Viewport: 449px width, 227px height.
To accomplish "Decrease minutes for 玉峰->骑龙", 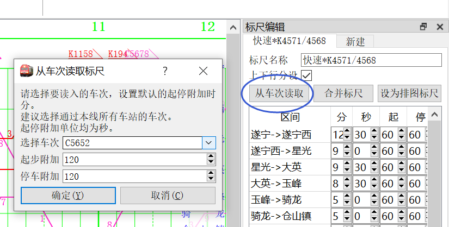I will 347,203.
